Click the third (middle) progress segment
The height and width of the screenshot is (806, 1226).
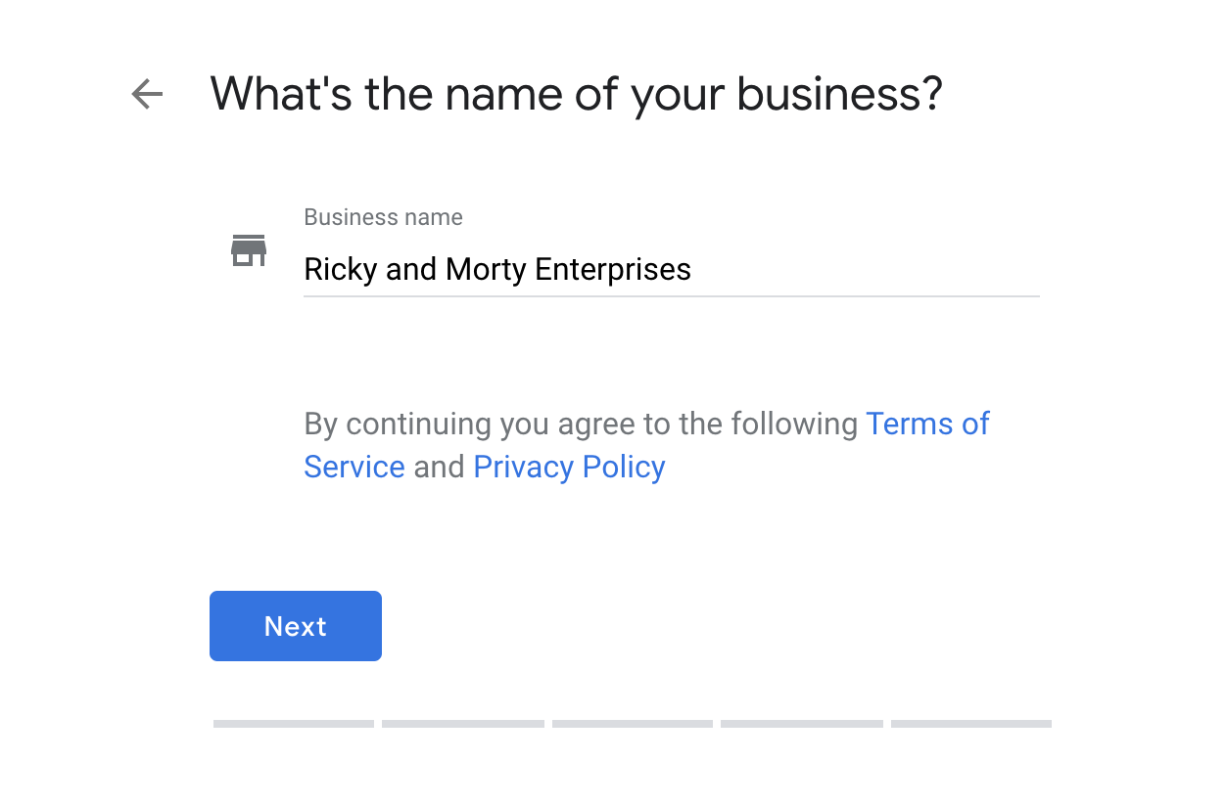point(633,724)
